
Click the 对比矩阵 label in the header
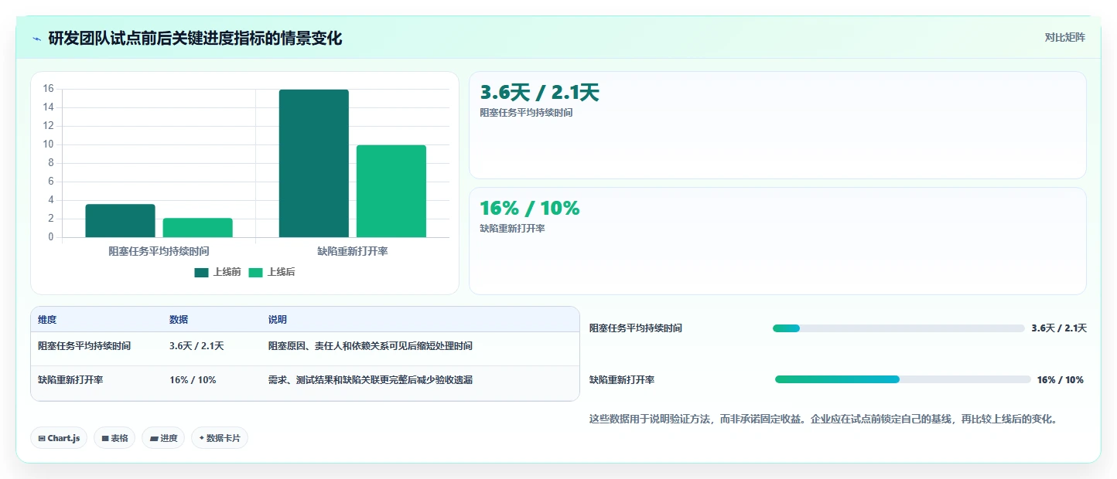[x=1064, y=37]
